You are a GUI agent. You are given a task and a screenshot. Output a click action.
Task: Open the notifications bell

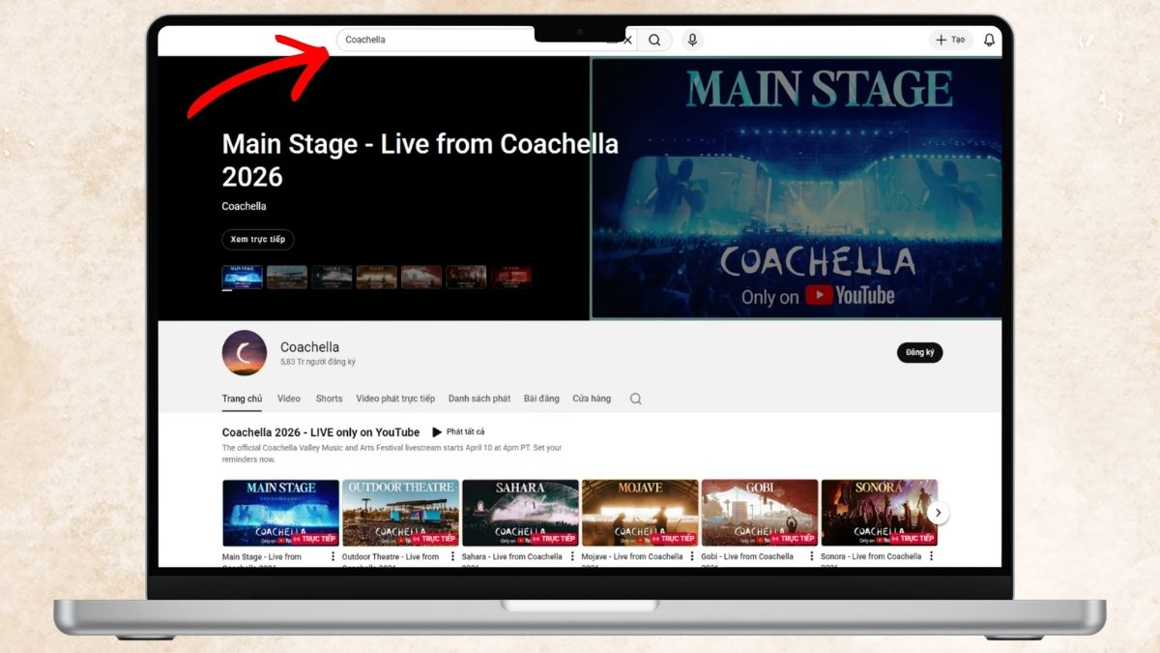tap(989, 40)
